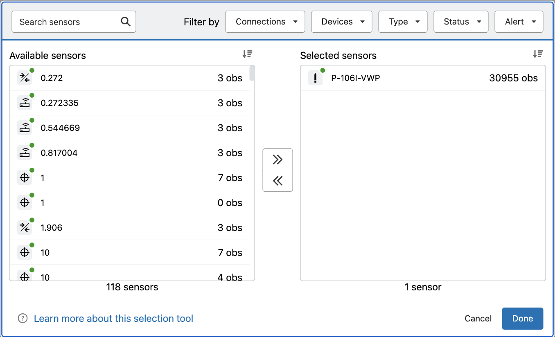The height and width of the screenshot is (337, 555).
Task: Expand the Status filter dropdown
Action: point(461,22)
